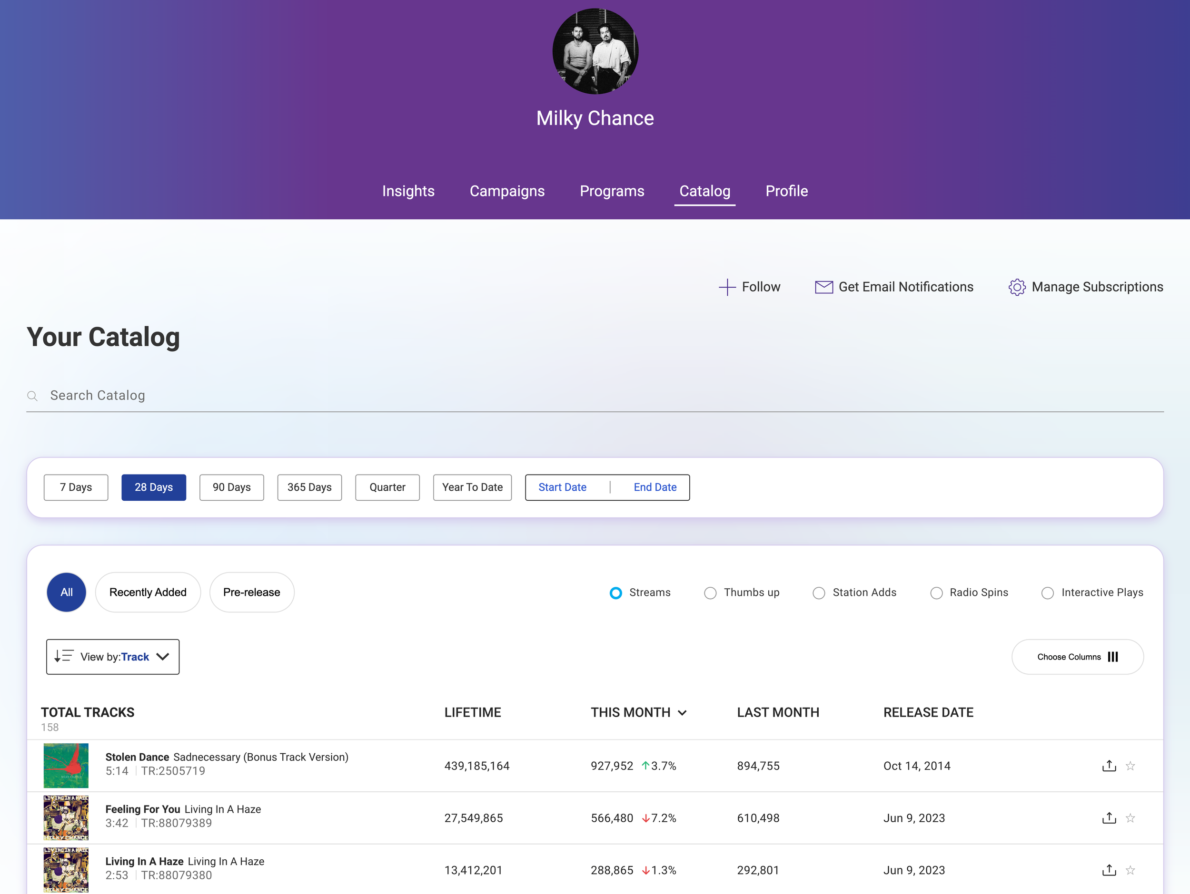Select the 90 Days range button

(x=231, y=487)
